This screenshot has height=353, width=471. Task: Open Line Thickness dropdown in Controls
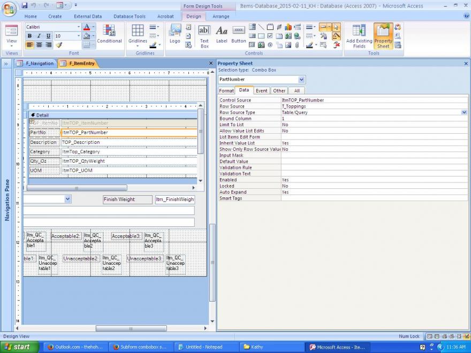(310, 27)
